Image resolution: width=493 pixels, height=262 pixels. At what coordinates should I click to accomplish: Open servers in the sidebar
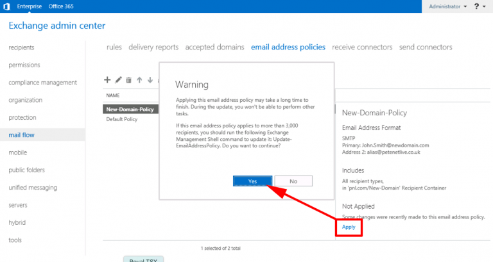click(18, 205)
